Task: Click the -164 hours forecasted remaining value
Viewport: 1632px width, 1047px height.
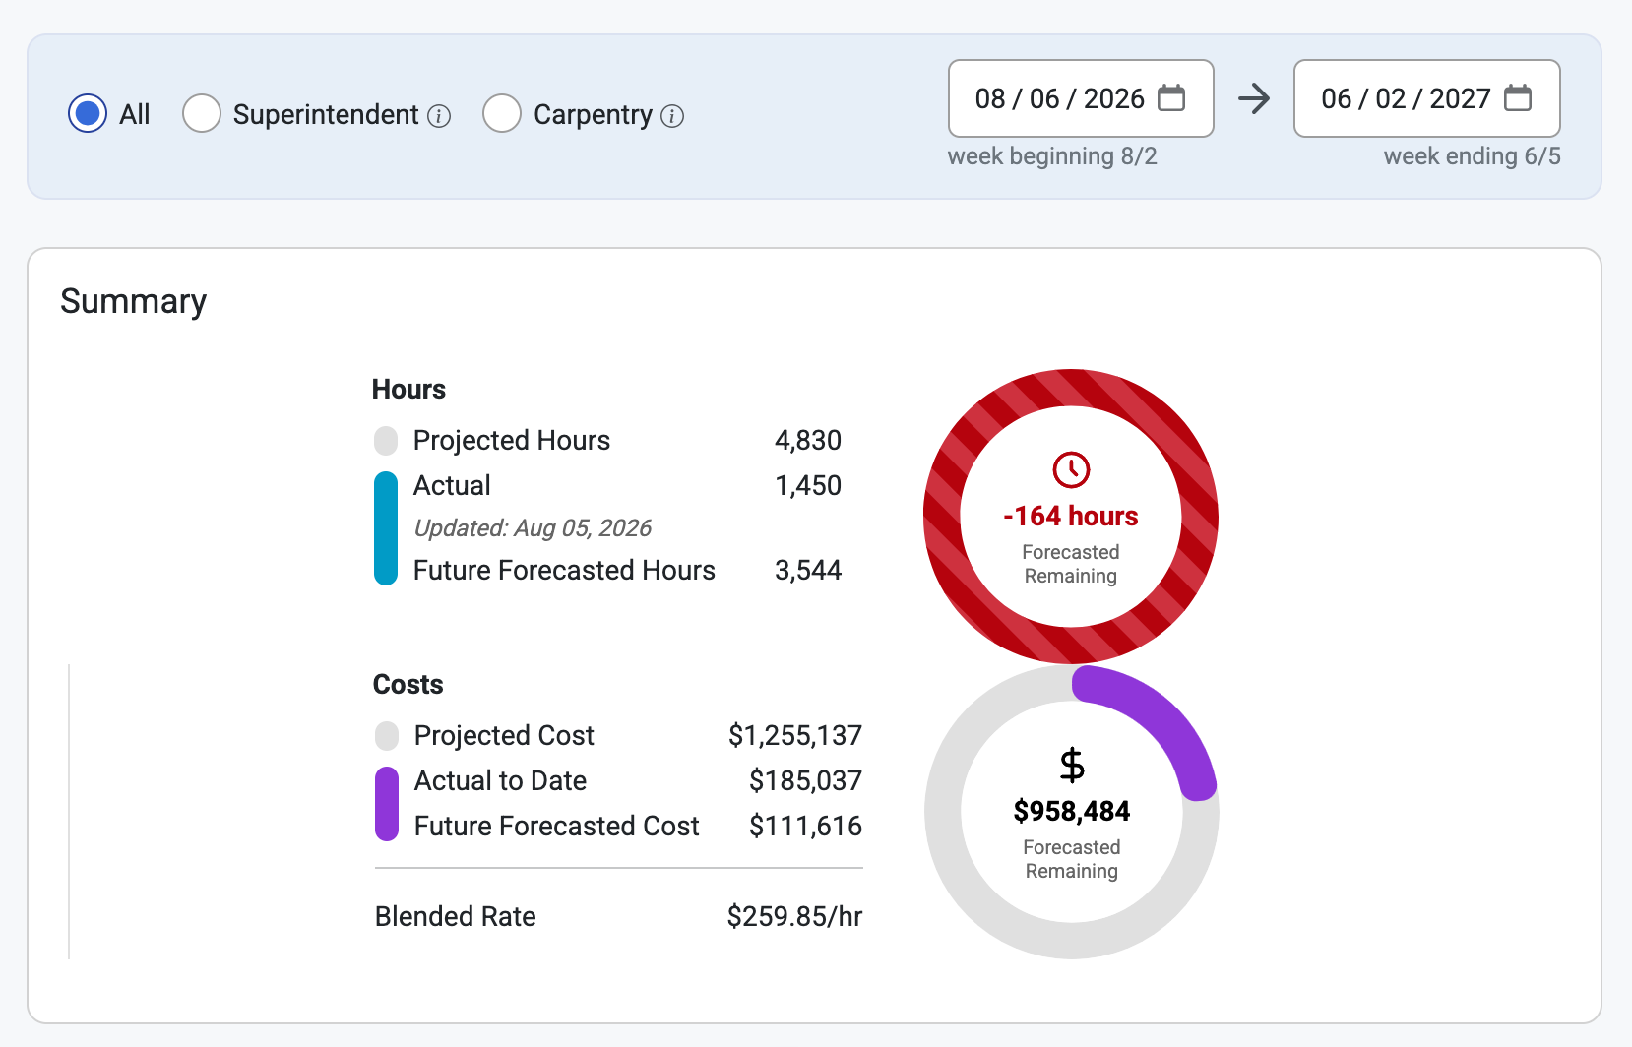Action: 1071,517
